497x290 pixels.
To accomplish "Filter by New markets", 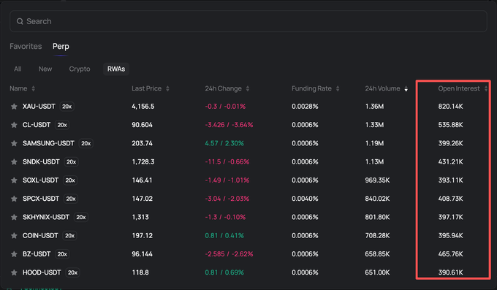I will click(45, 69).
